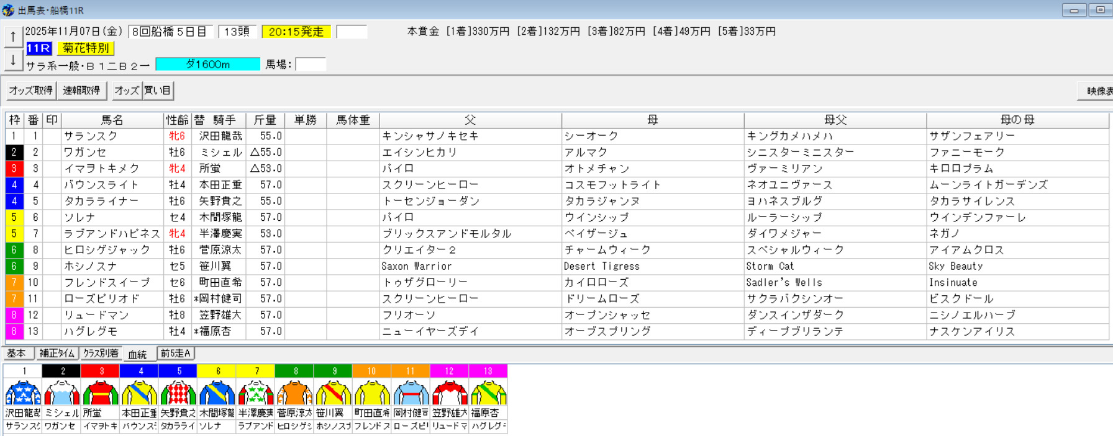
Task: Select jockey silk icon number 6 木間塚龍
Action: pos(217,393)
